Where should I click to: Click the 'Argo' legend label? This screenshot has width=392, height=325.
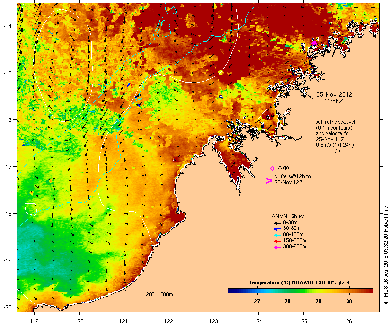point(283,167)
